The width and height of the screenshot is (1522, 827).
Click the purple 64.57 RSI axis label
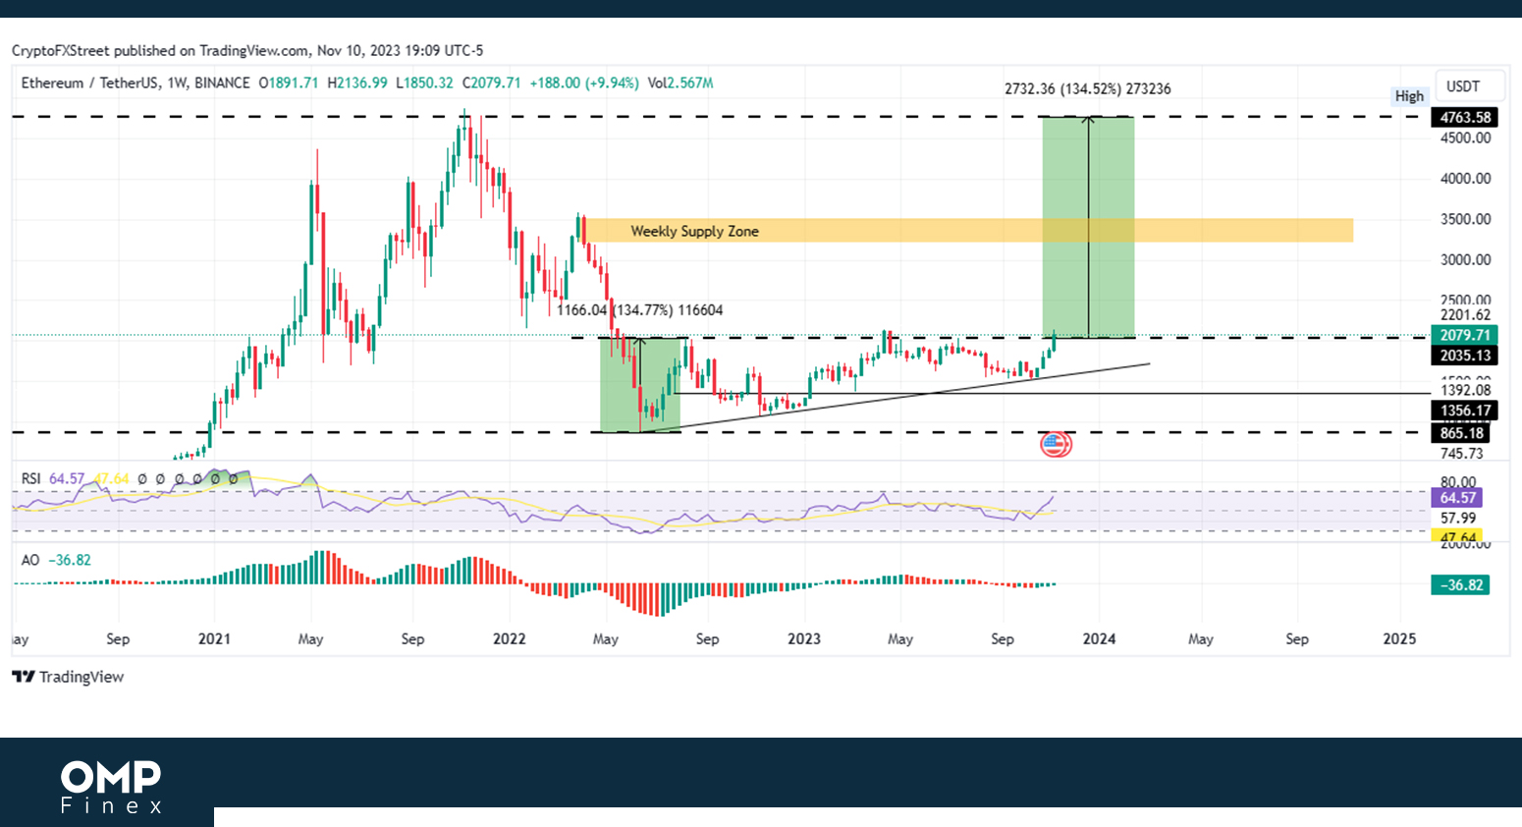click(x=1457, y=498)
